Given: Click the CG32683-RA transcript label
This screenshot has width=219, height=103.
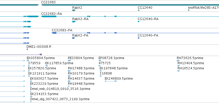Looking at the screenshot, I should (x=52, y=14).
